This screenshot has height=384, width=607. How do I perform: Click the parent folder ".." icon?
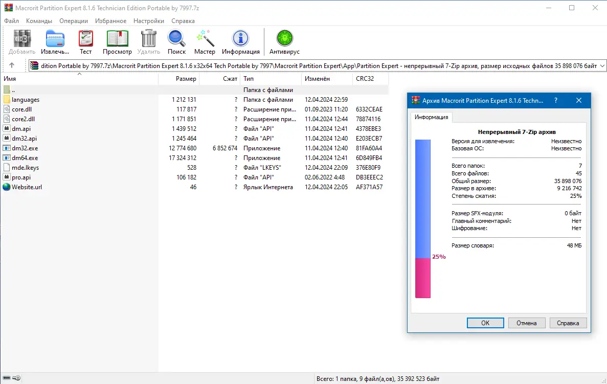(7, 90)
